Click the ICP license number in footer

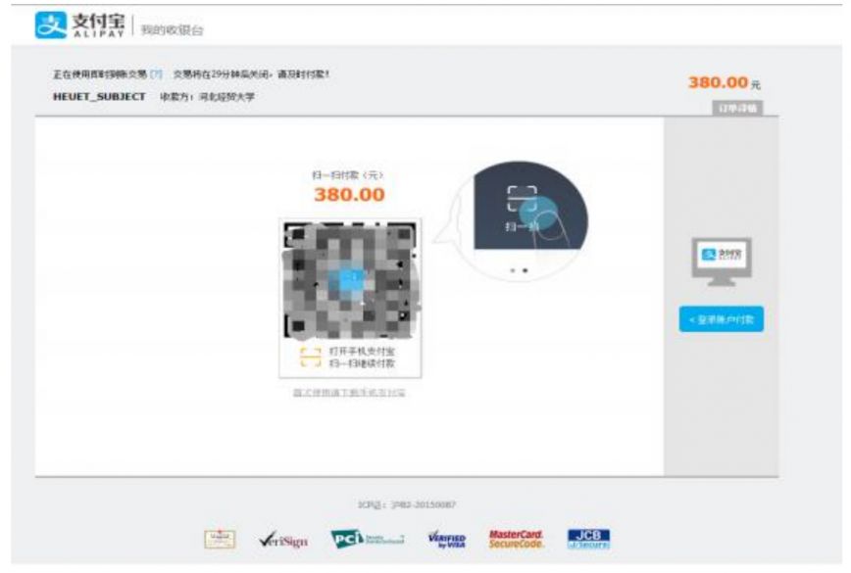pos(407,504)
